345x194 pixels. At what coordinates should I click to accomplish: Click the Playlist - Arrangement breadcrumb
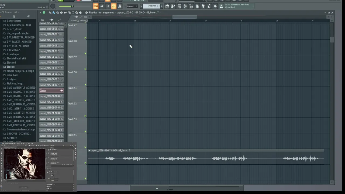click(x=101, y=13)
